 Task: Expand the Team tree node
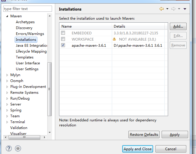tap(7, 116)
